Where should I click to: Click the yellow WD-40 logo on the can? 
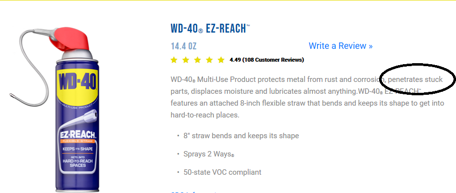point(78,82)
